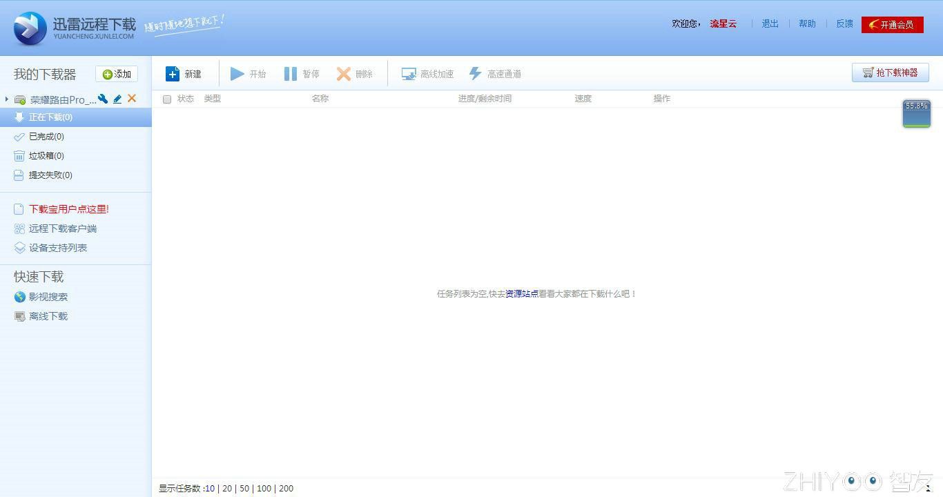Open the 资源站点 link
Screen dimensions: 943x497
pos(522,293)
